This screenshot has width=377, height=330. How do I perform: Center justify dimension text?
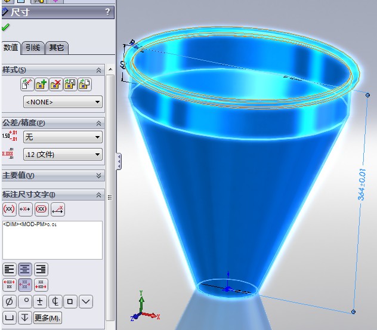(25, 269)
